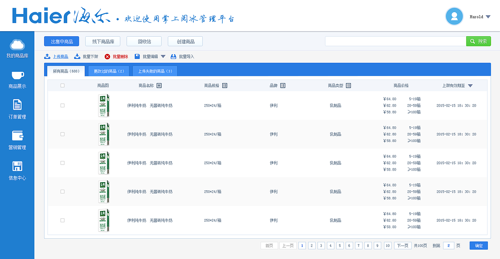Check the fifth product row checkbox

(62, 220)
